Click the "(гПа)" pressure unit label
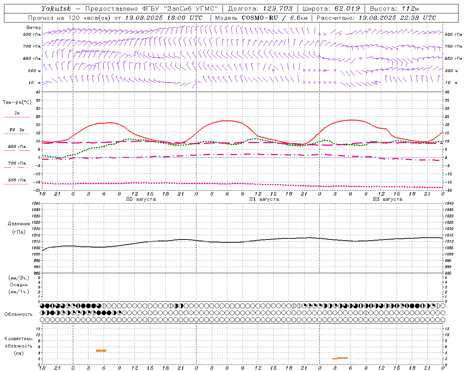Image resolution: width=464 pixels, height=371 pixels. pos(19,232)
